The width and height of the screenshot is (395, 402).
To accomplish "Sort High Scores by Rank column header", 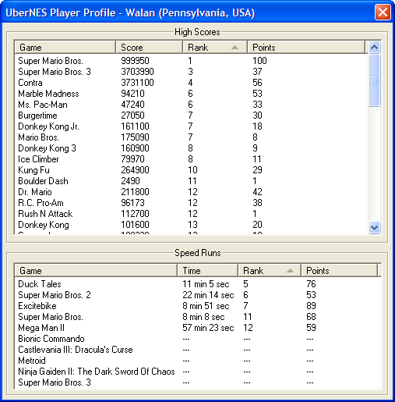I will pyautogui.click(x=215, y=48).
